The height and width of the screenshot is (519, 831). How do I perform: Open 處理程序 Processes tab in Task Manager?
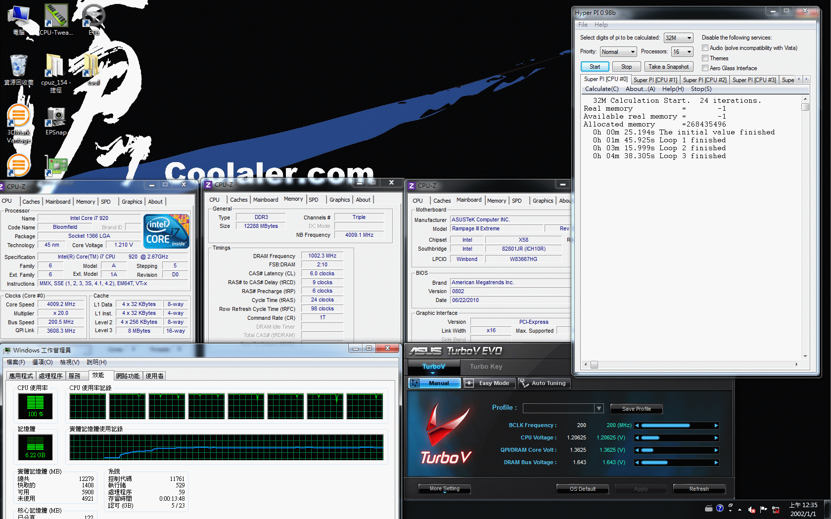[x=50, y=376]
